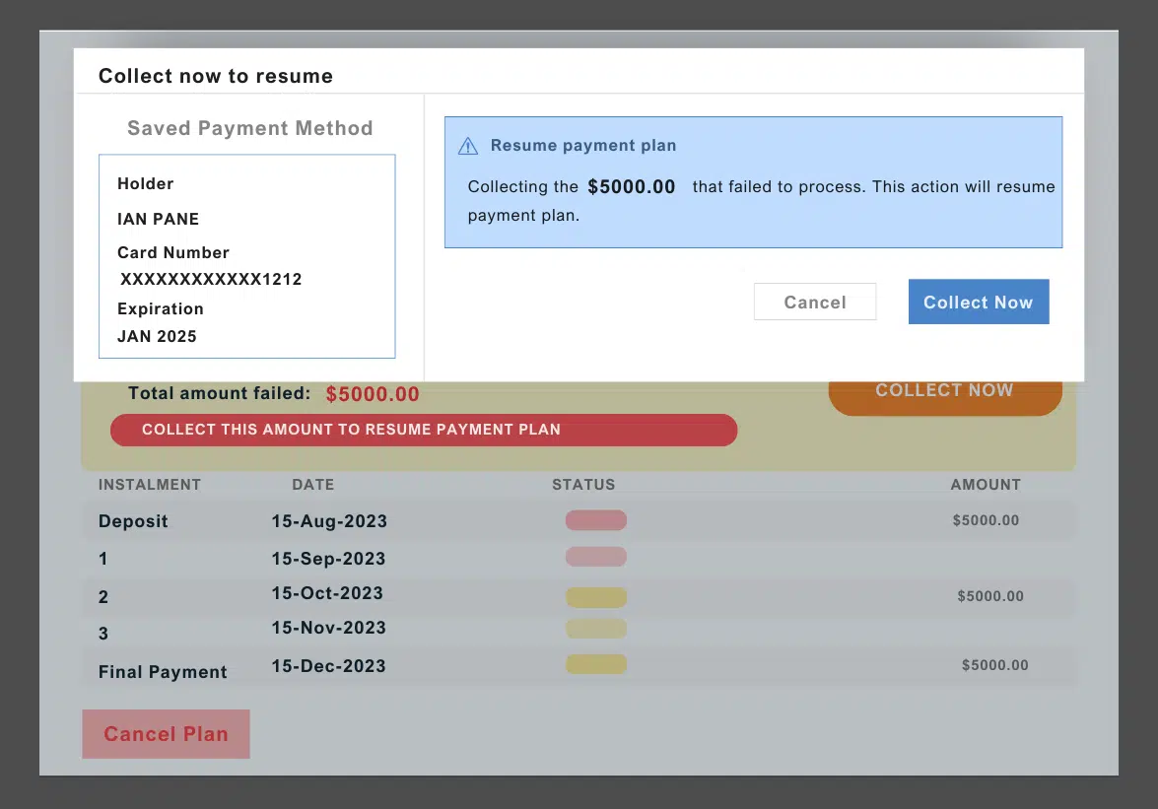Click the Deposit instalment row label
Screen dimensions: 1158x809
coord(134,521)
